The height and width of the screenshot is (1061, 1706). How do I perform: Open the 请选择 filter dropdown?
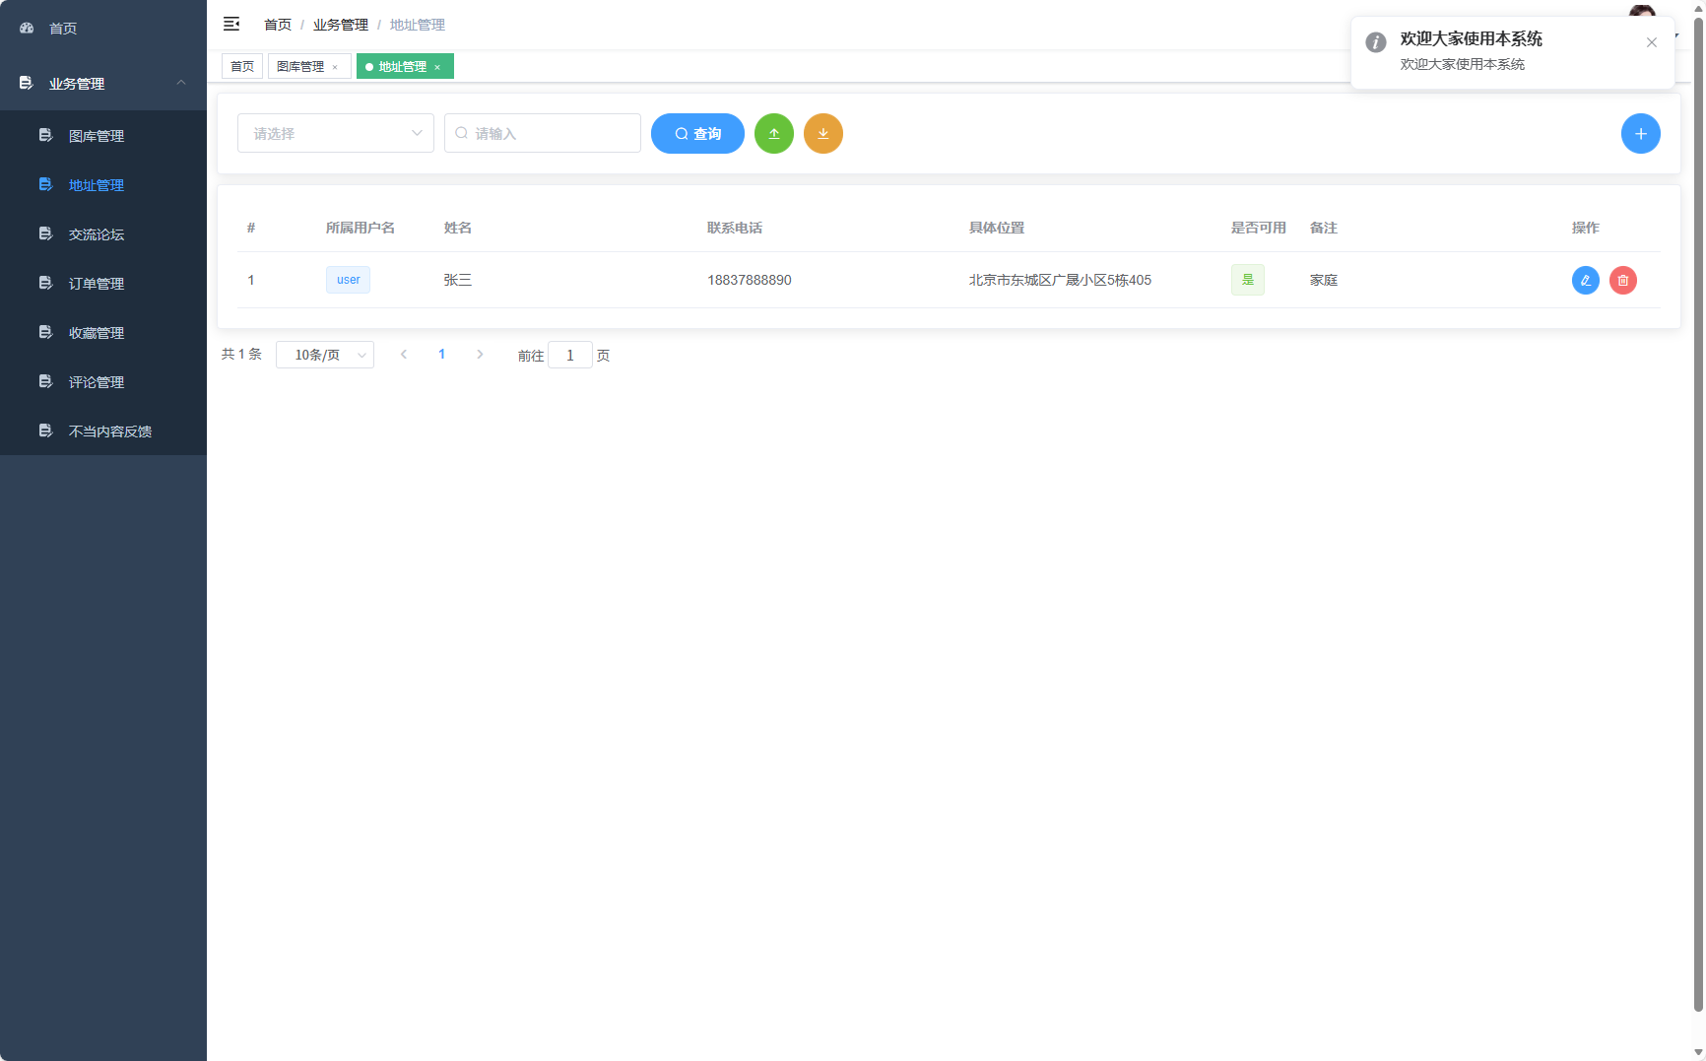[335, 134]
